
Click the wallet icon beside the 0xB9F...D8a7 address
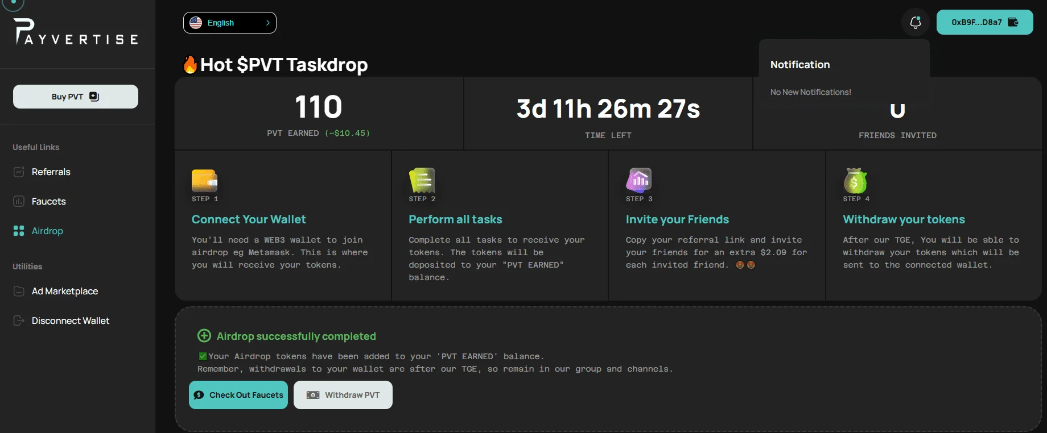[x=1013, y=22]
